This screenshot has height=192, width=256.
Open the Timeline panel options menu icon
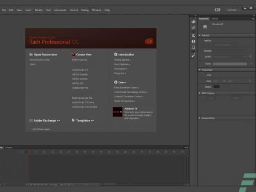[x=186, y=148]
